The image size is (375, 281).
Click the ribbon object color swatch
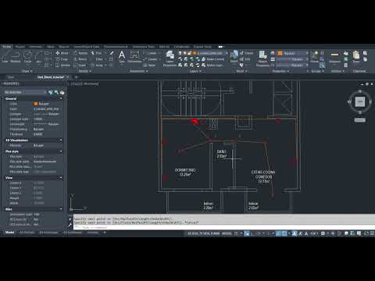click(280, 53)
